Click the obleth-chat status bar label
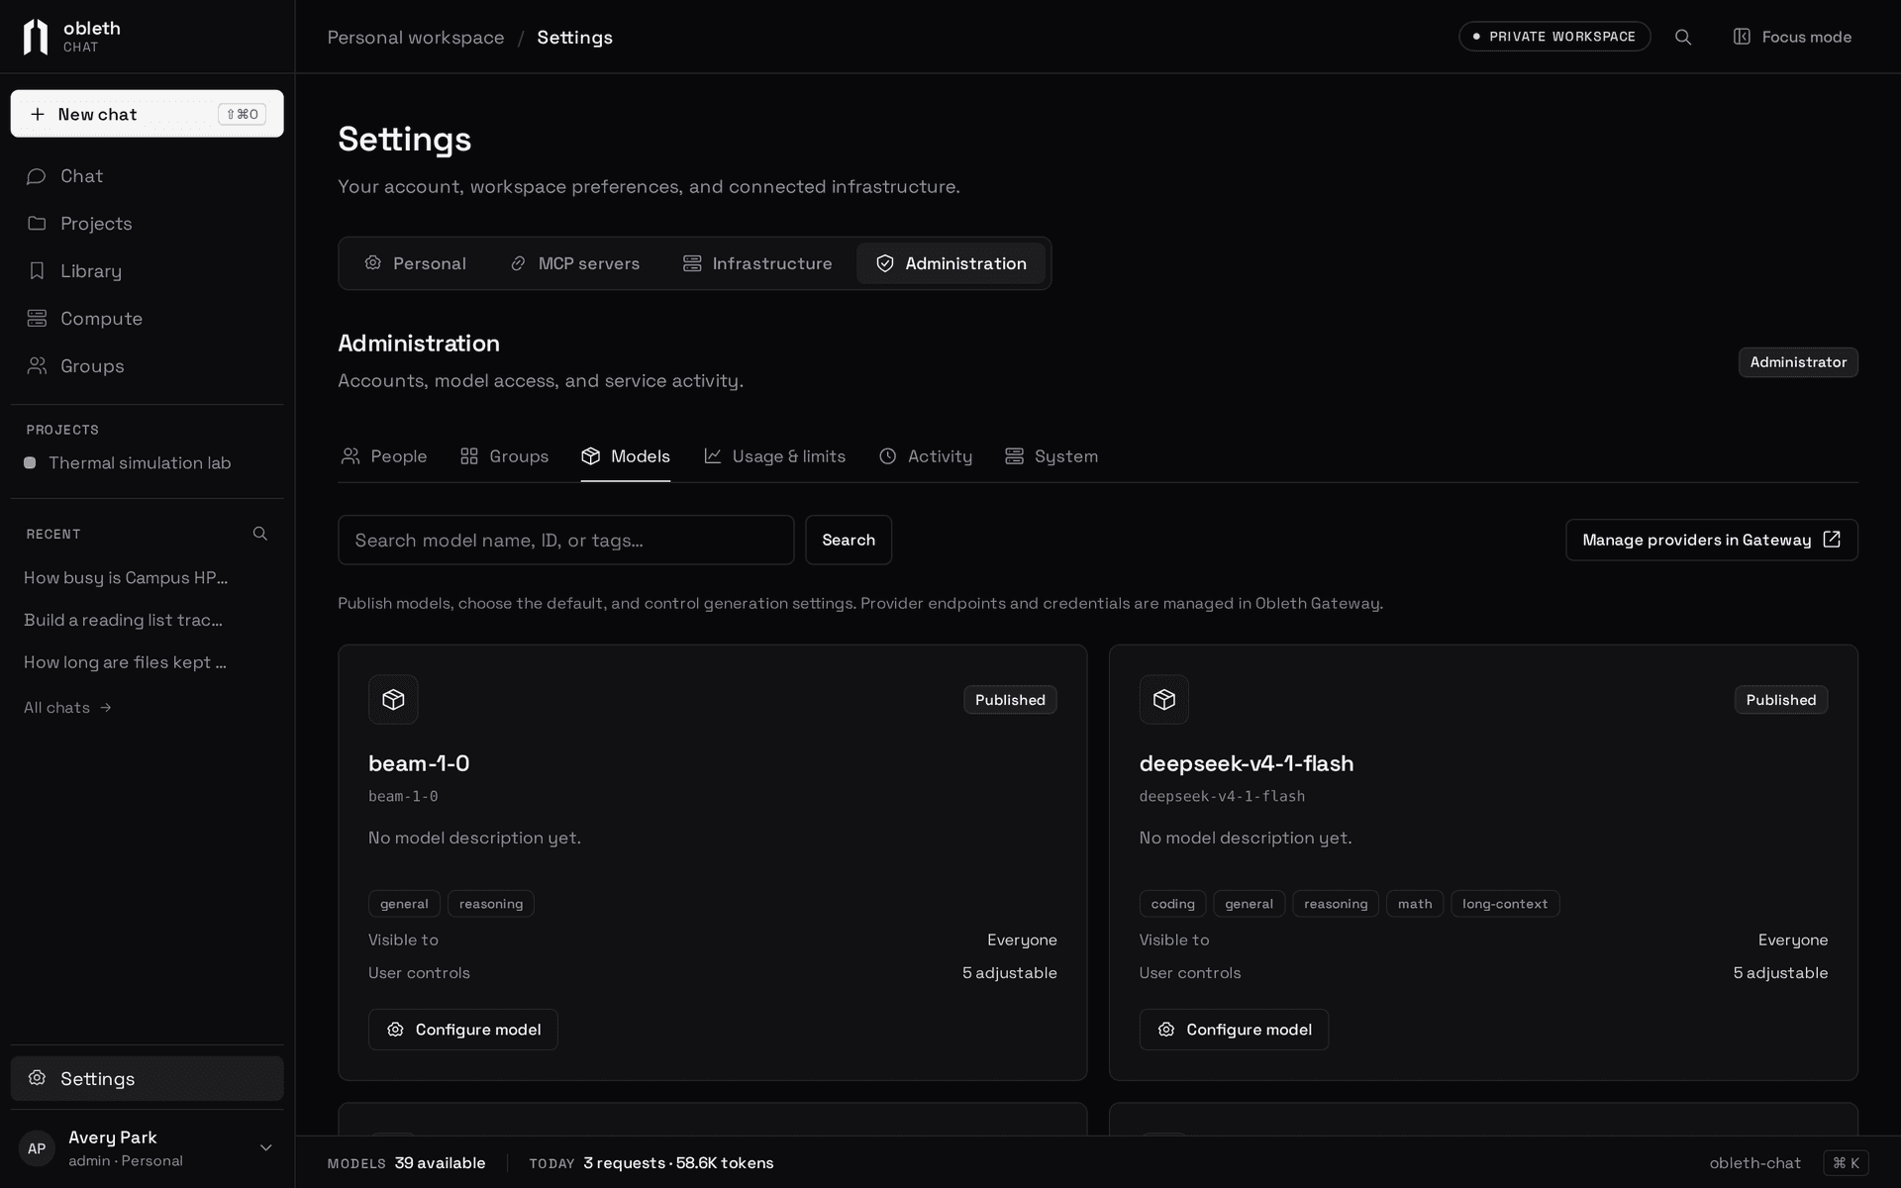 (x=1755, y=1163)
